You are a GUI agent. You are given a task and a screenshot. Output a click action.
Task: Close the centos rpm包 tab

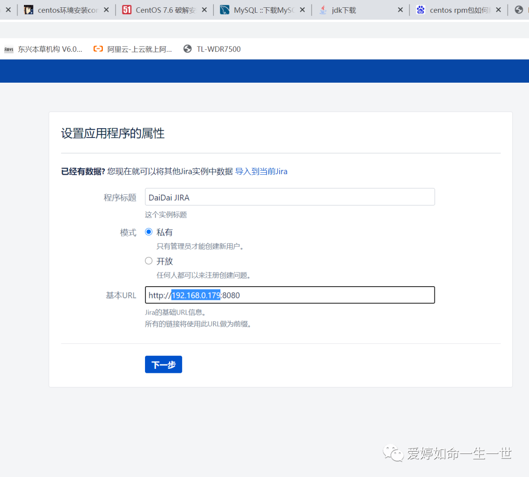click(x=498, y=10)
